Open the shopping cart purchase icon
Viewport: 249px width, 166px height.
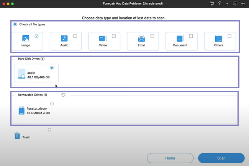tap(212, 3)
